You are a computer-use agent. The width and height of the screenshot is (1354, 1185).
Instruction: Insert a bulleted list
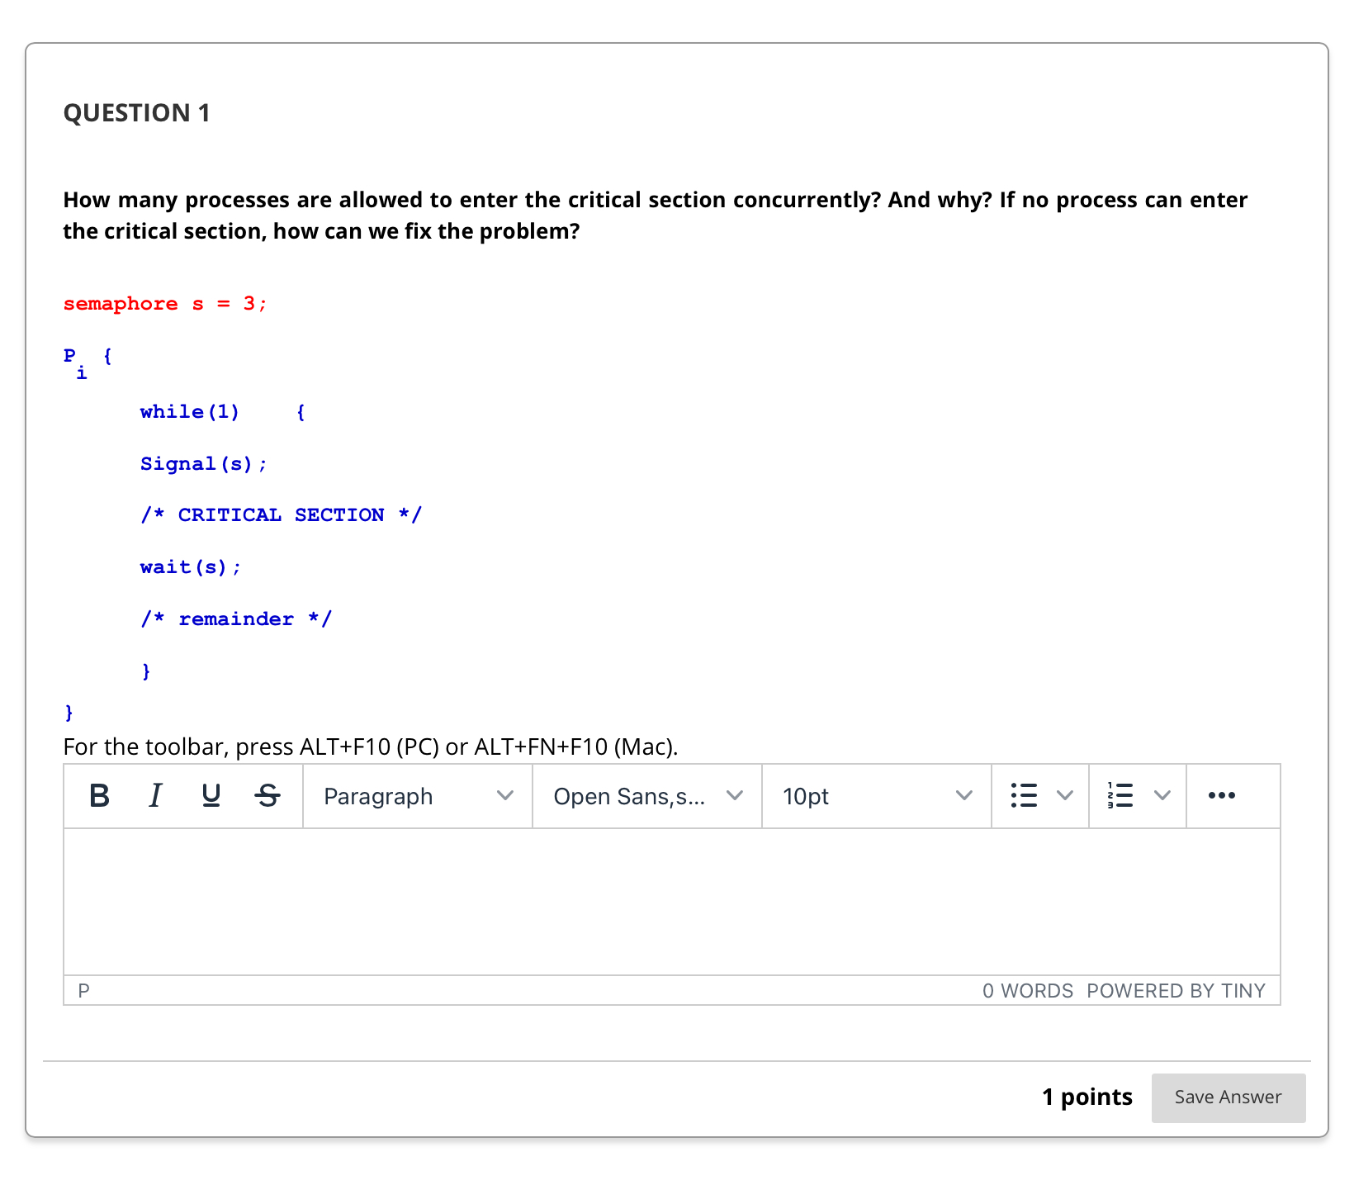(x=1023, y=795)
